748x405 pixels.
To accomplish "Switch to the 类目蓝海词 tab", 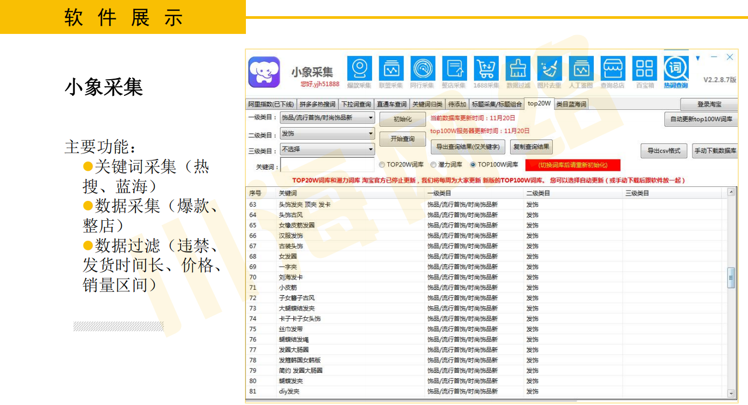I will click(x=571, y=104).
